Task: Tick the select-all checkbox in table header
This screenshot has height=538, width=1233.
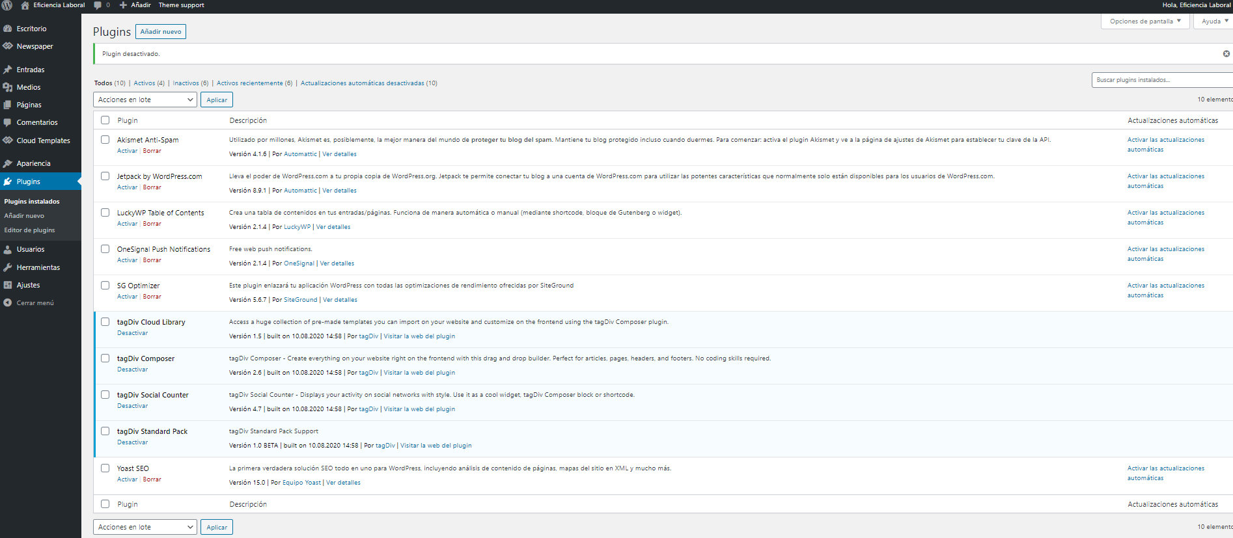Action: coord(105,120)
